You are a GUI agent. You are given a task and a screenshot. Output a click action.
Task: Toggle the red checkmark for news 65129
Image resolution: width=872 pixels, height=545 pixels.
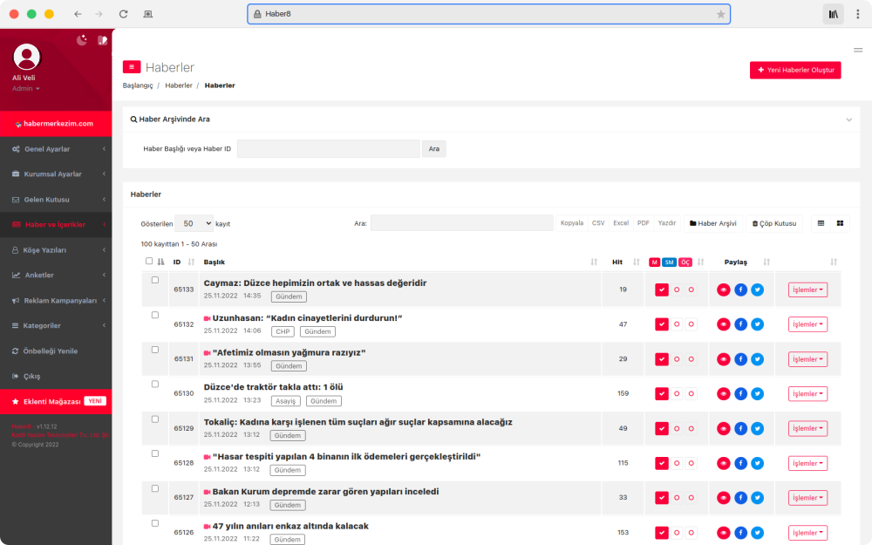[x=662, y=429]
